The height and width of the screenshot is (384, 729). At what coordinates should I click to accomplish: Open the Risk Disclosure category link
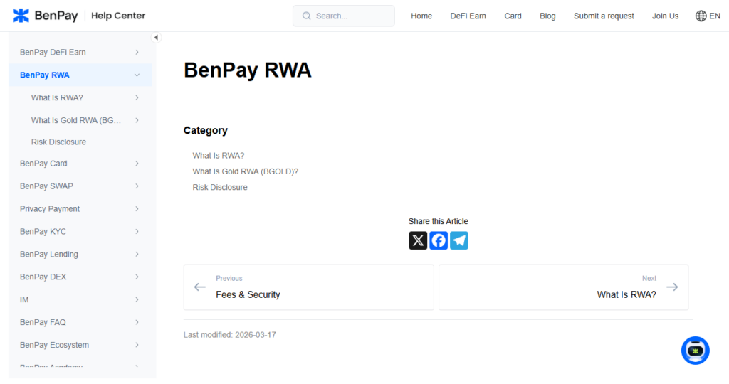(220, 187)
